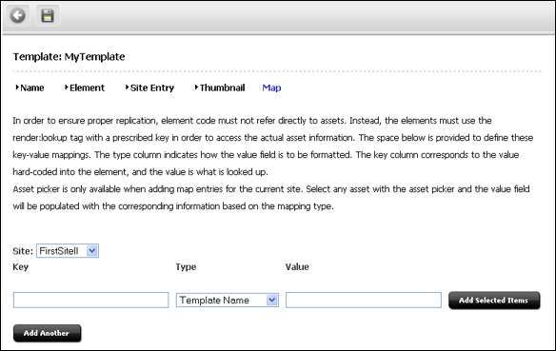Open the Site dropdown showing FirstSiteII
556x351 pixels.
[68, 251]
